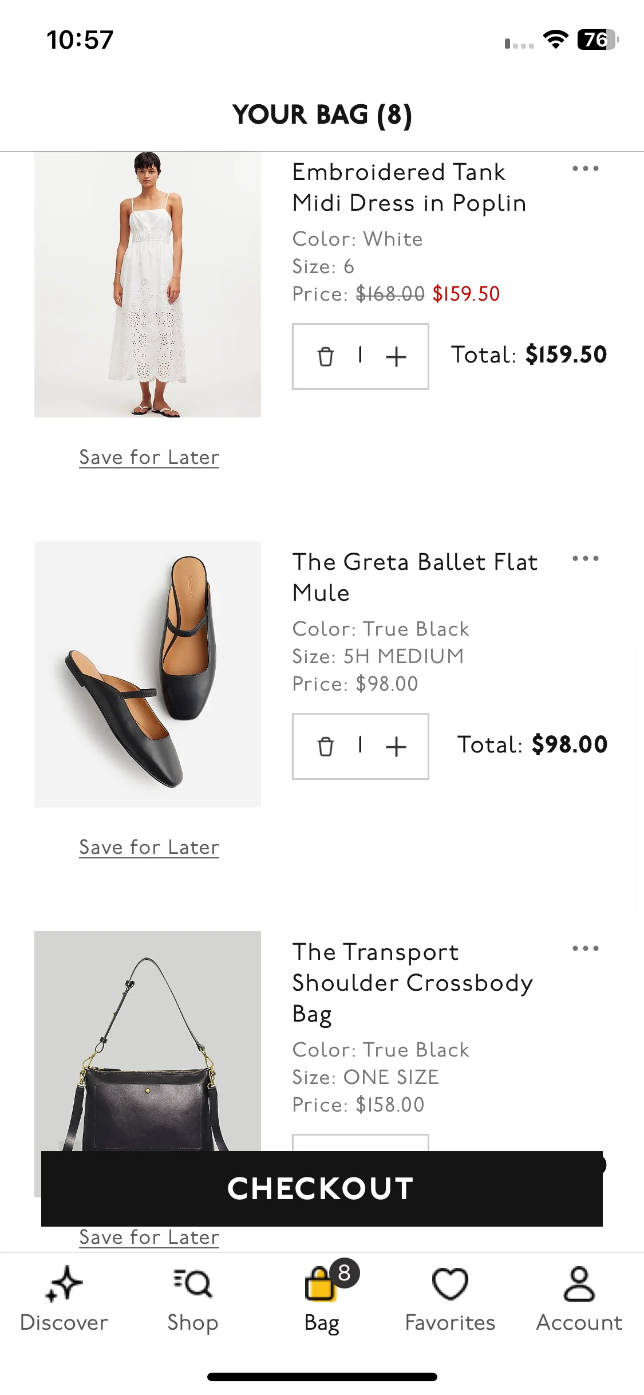Image resolution: width=644 pixels, height=1395 pixels.
Task: View the white midi dress product image
Action: click(148, 285)
